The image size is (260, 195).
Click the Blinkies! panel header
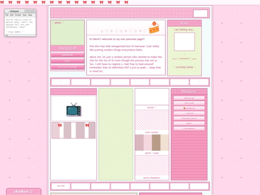(189, 91)
